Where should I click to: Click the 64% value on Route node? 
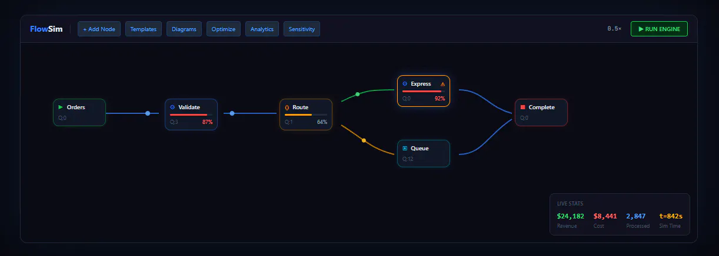tap(322, 122)
